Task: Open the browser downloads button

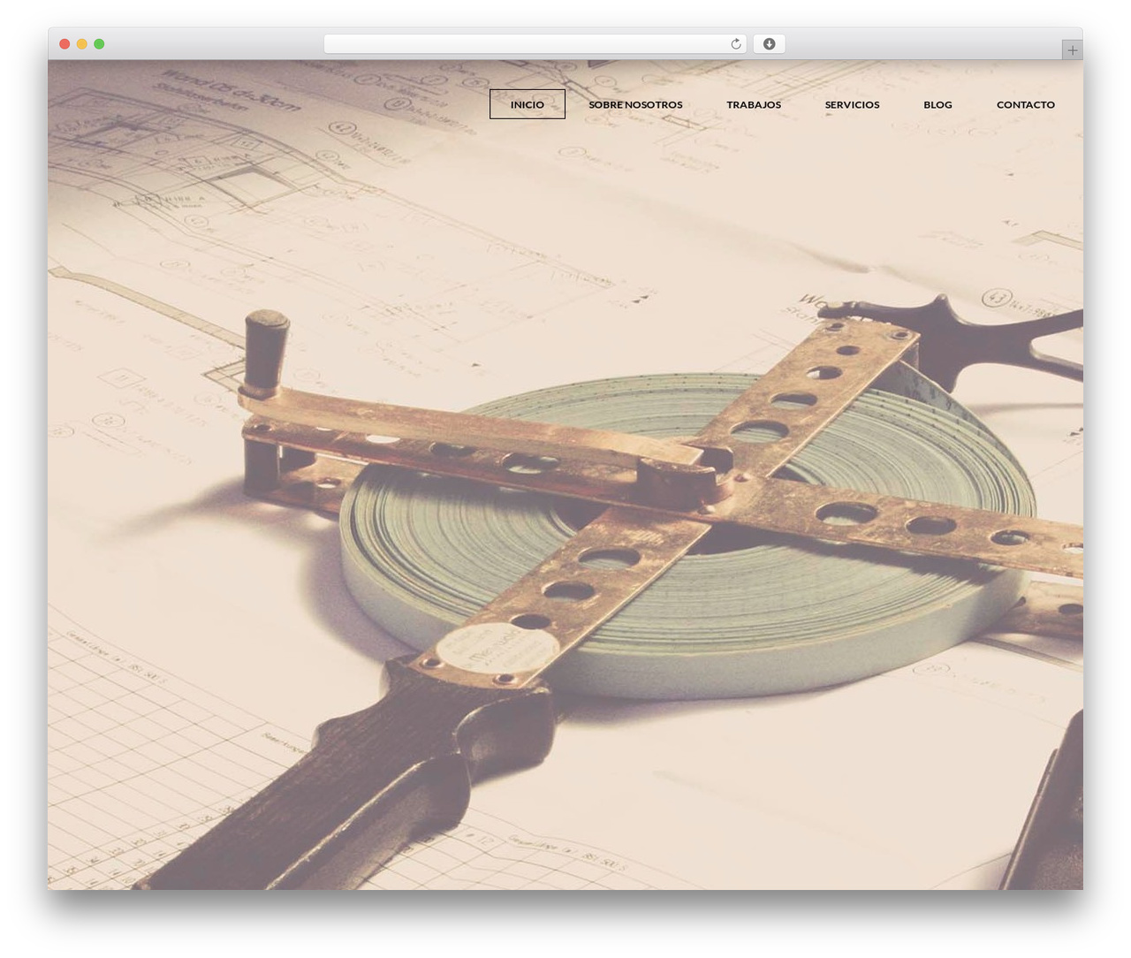Action: [x=769, y=44]
